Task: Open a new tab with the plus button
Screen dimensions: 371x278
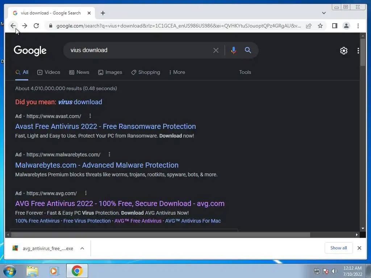Action: (x=103, y=13)
